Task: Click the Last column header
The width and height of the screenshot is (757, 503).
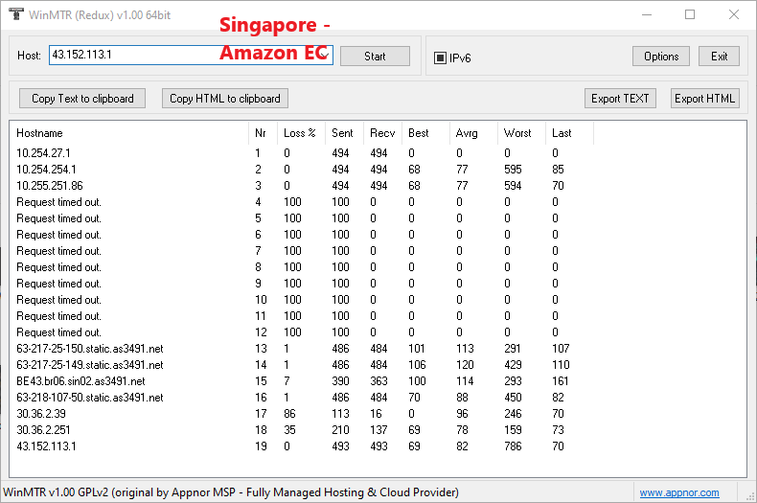Action: click(x=569, y=133)
